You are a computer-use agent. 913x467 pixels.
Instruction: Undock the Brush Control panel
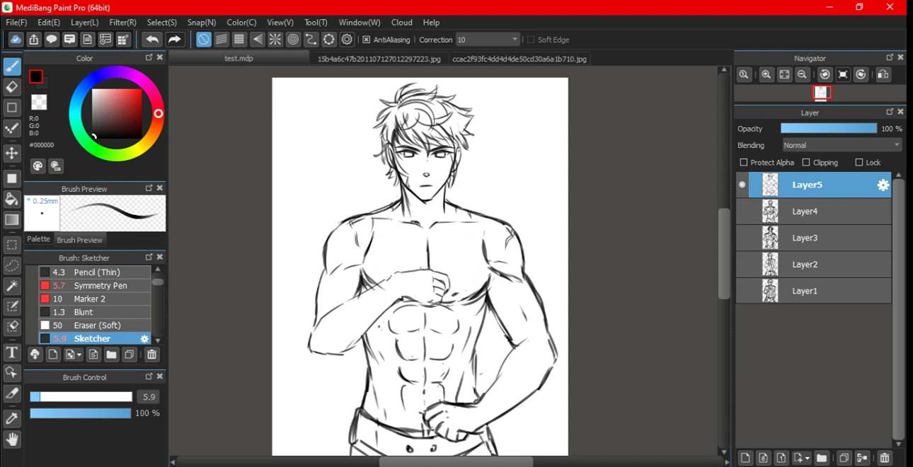click(x=149, y=376)
